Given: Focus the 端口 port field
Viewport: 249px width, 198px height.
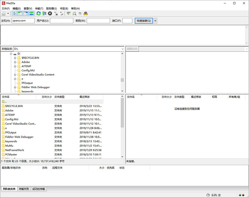Looking at the screenshot, I should click(127, 21).
